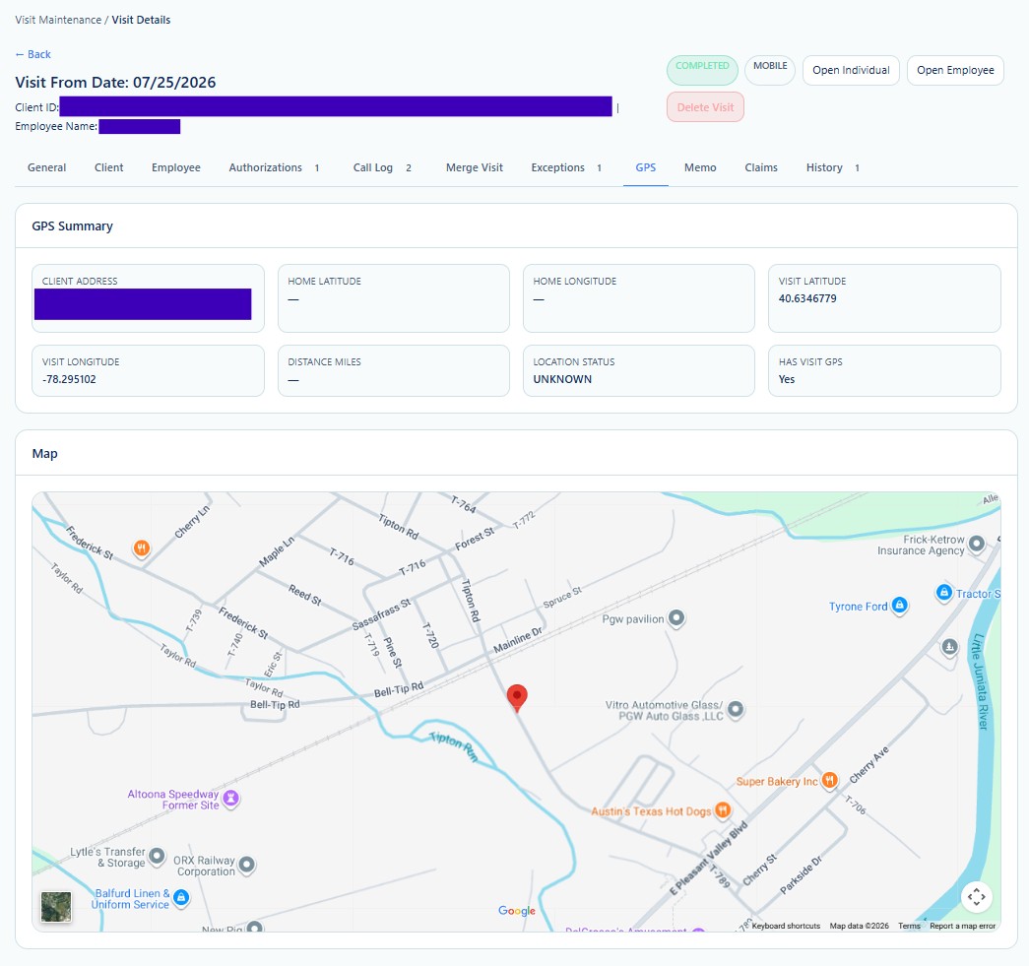Switch to satellite imagery thumbnail
The image size is (1029, 966).
tap(56, 907)
